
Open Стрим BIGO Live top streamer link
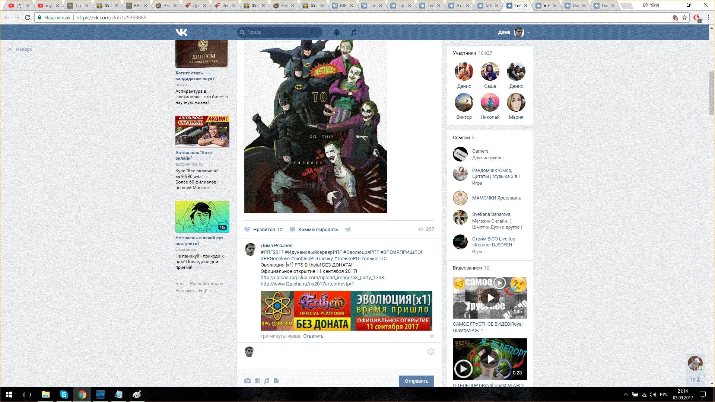(x=494, y=242)
